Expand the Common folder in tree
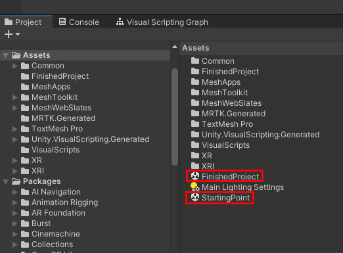This screenshot has width=343, height=253. [x=15, y=66]
